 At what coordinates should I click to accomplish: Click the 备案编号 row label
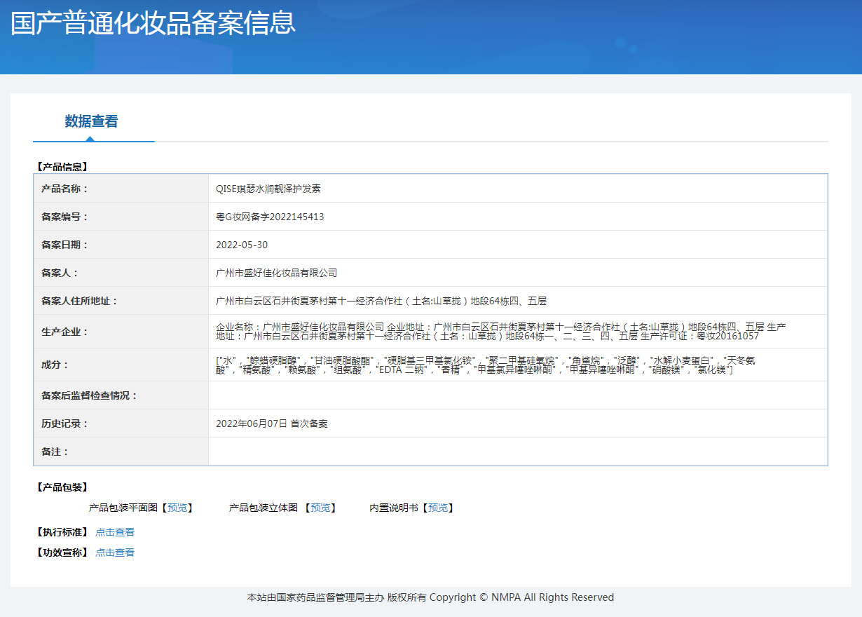[65, 217]
